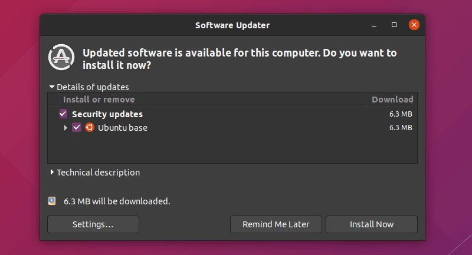This screenshot has width=472, height=255.
Task: Select the Security updates row label
Action: [107, 114]
